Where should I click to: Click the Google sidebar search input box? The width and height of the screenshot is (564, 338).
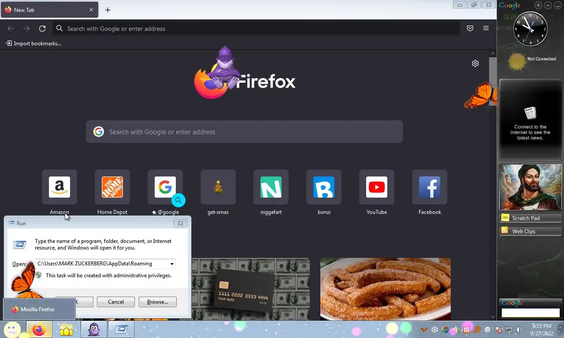click(x=531, y=313)
